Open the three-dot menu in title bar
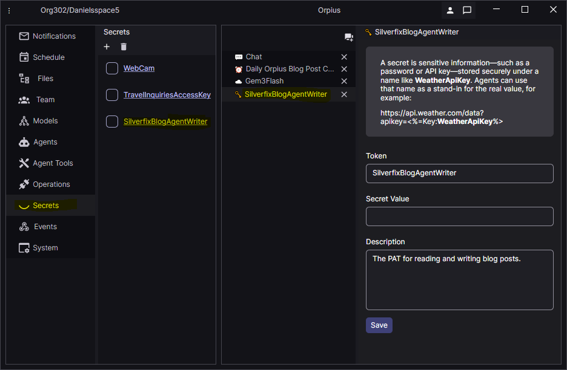The height and width of the screenshot is (370, 567). tap(9, 10)
